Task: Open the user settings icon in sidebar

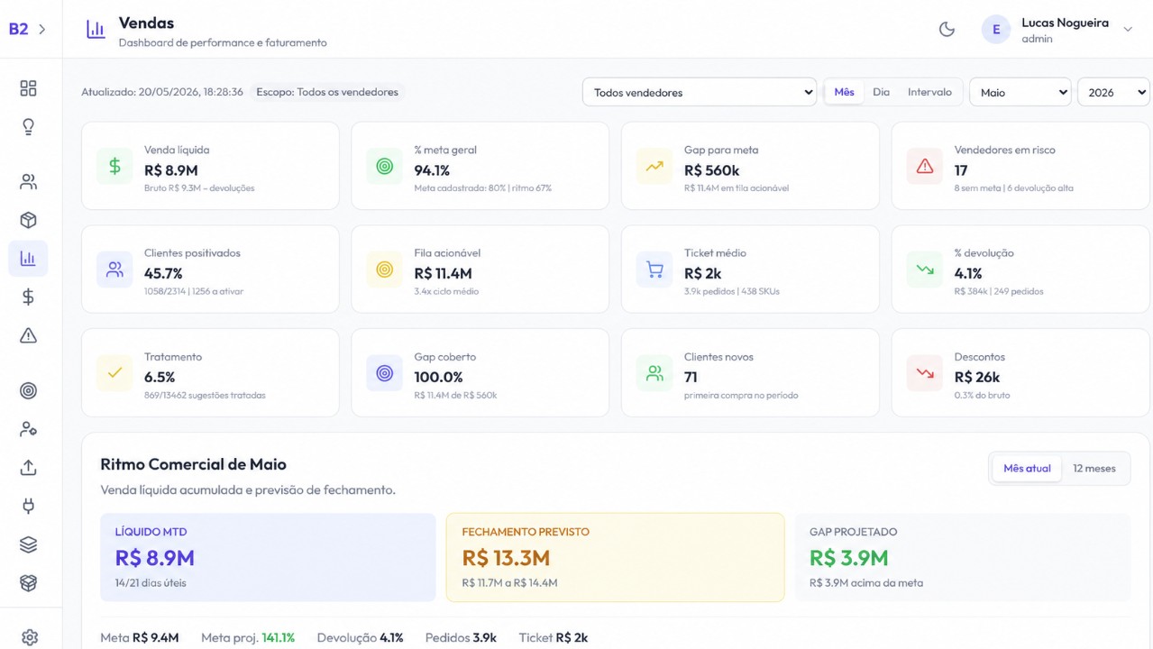Action: (x=28, y=429)
